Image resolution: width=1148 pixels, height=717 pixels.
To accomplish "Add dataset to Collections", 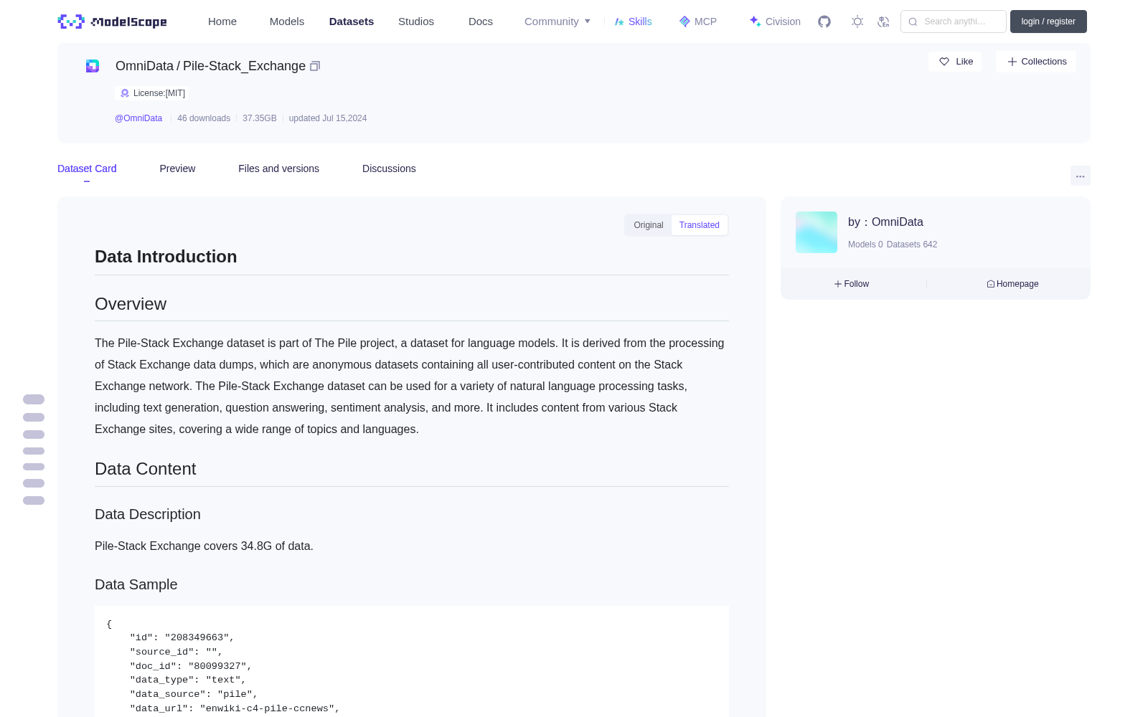I will [x=1036, y=62].
